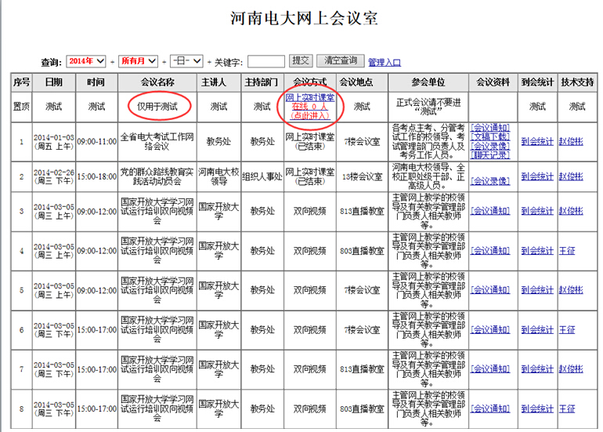
Task: Click the 清空查询 clear query button
Action: 340,61
